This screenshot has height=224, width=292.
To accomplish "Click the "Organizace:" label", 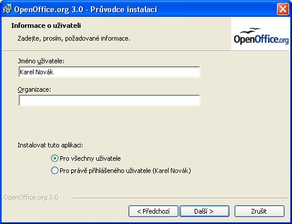I will (x=34, y=89).
